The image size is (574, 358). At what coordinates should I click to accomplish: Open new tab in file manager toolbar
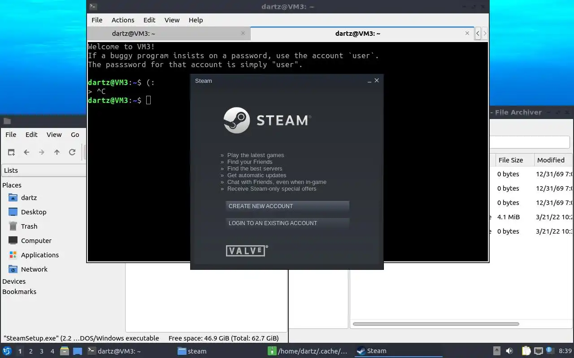click(11, 152)
